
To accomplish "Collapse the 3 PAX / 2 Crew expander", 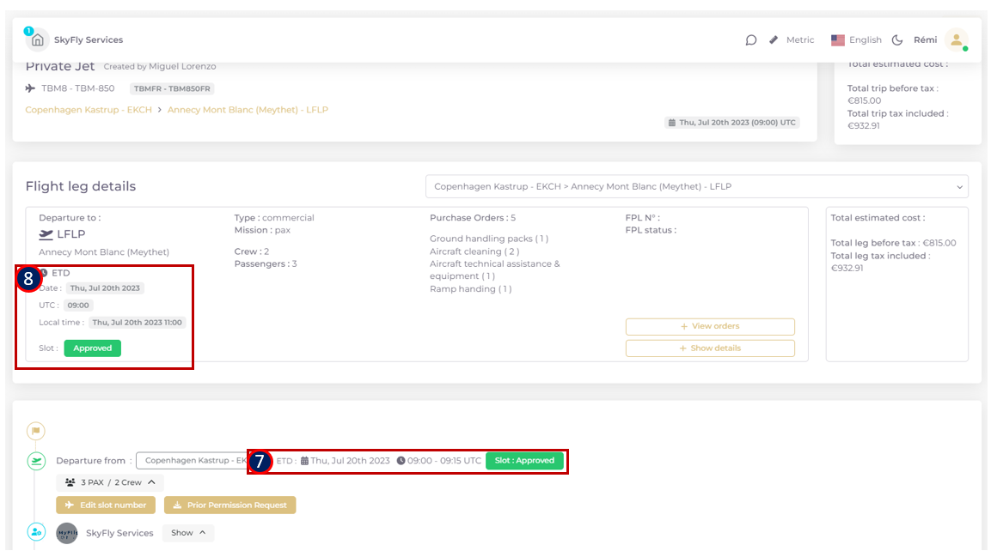I will (x=110, y=482).
